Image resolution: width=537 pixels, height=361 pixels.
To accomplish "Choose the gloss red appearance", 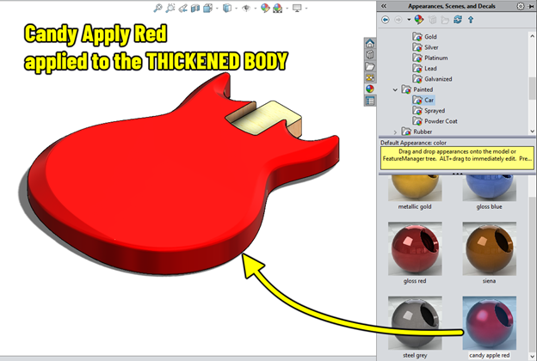I will click(415, 254).
